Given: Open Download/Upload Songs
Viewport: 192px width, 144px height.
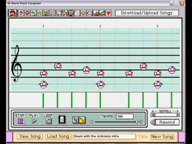Looking at the screenshot, I should coord(147,13).
